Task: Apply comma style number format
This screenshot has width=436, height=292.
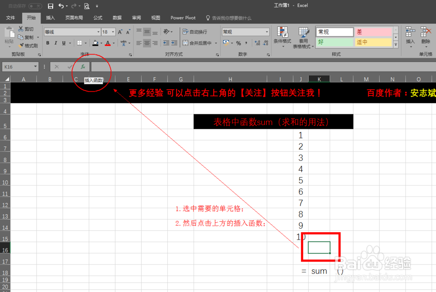Action: tap(246, 43)
